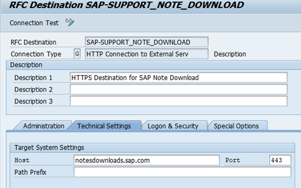This screenshot has width=301, height=188.
Task: Click the Port field showing 443
Action: (x=280, y=160)
